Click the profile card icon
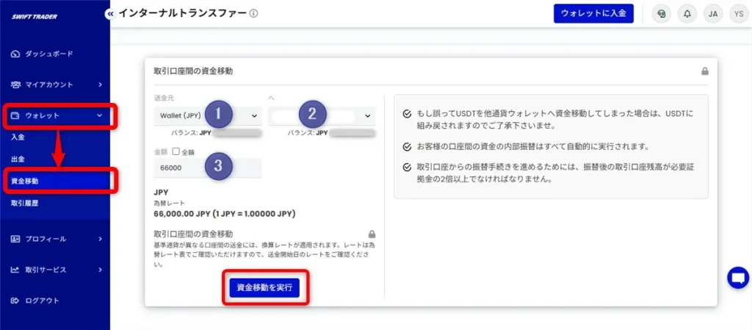Image resolution: width=752 pixels, height=330 pixels. (15, 239)
